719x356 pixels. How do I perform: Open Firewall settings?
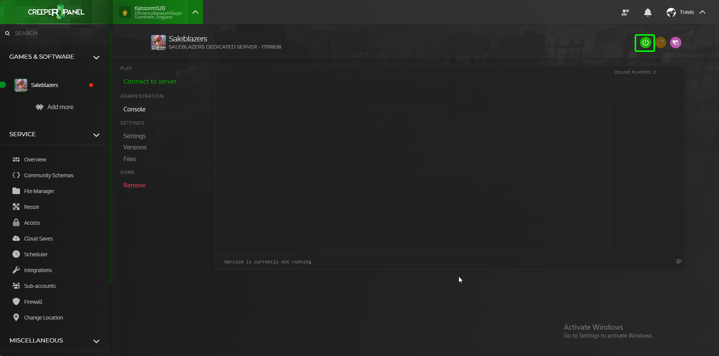point(33,302)
